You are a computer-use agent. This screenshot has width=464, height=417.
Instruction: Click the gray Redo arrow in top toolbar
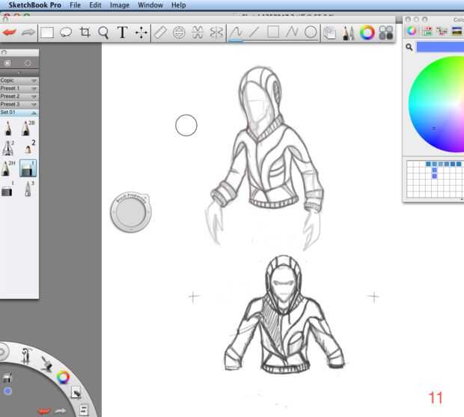point(28,32)
